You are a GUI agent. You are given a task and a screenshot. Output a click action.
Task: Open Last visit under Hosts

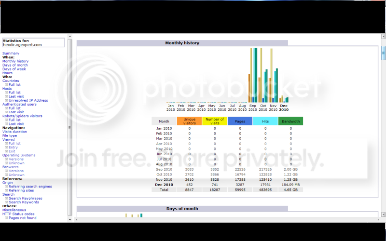pyautogui.click(x=16, y=96)
